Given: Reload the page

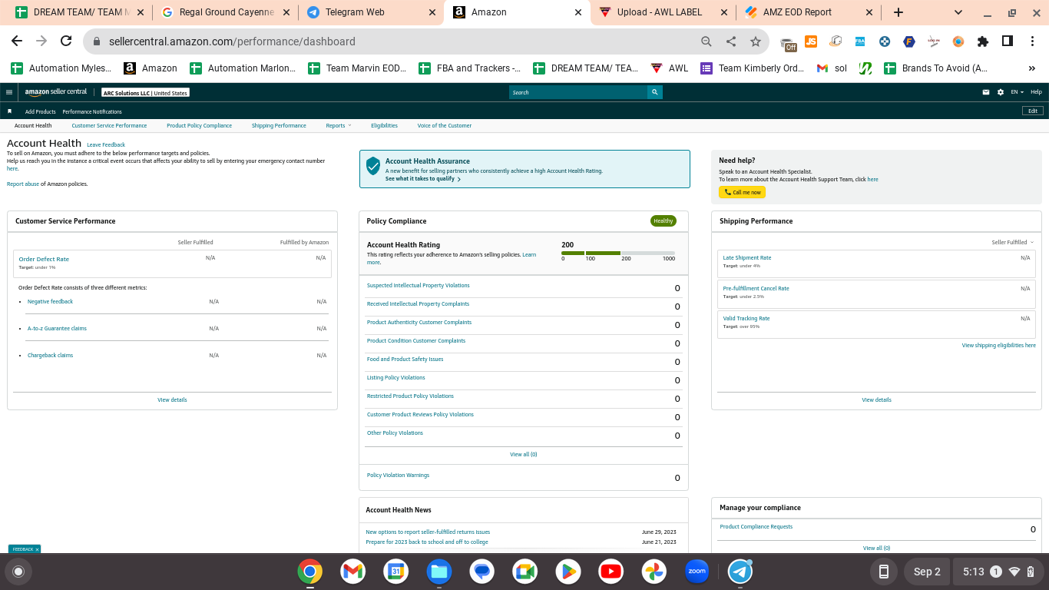Looking at the screenshot, I should (66, 41).
